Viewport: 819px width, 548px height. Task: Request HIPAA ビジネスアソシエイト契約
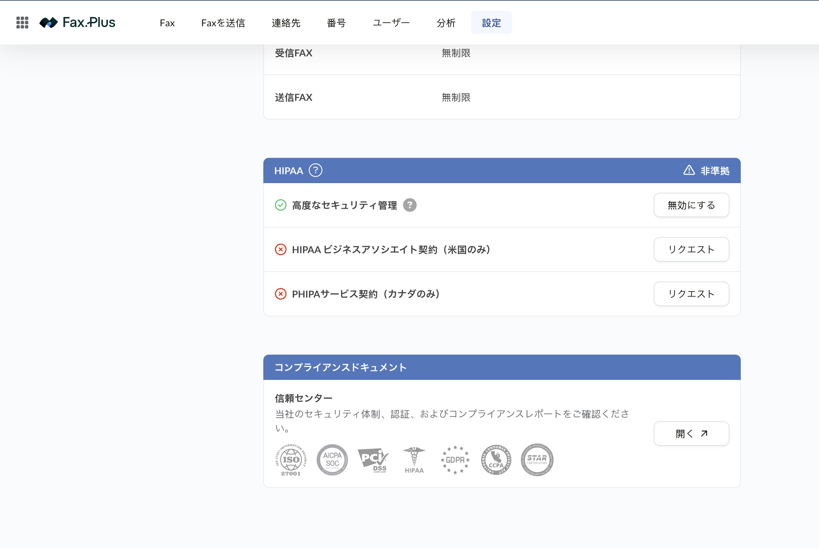tap(691, 249)
